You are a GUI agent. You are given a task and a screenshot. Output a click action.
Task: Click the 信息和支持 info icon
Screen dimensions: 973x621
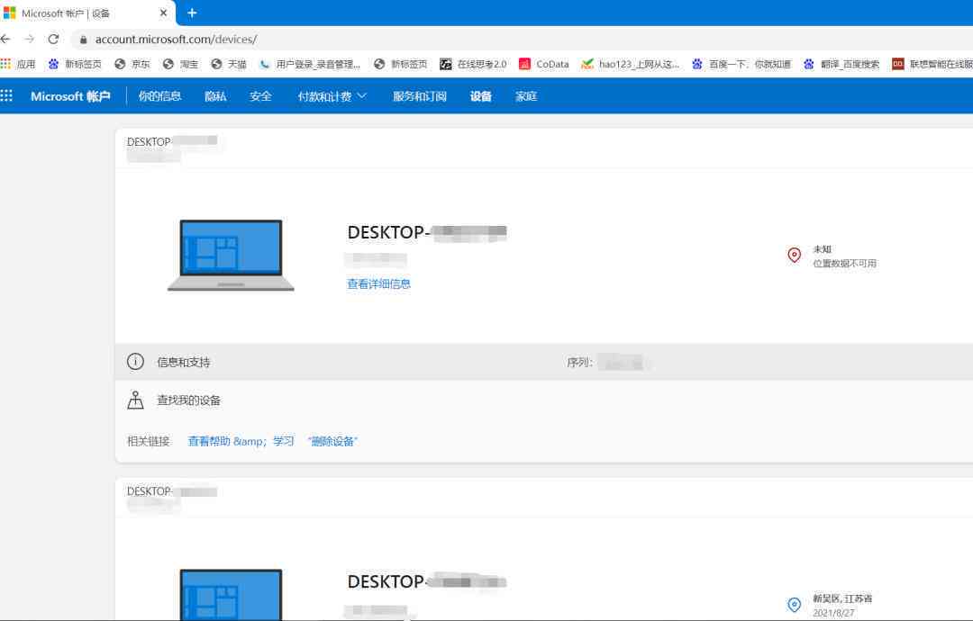135,361
